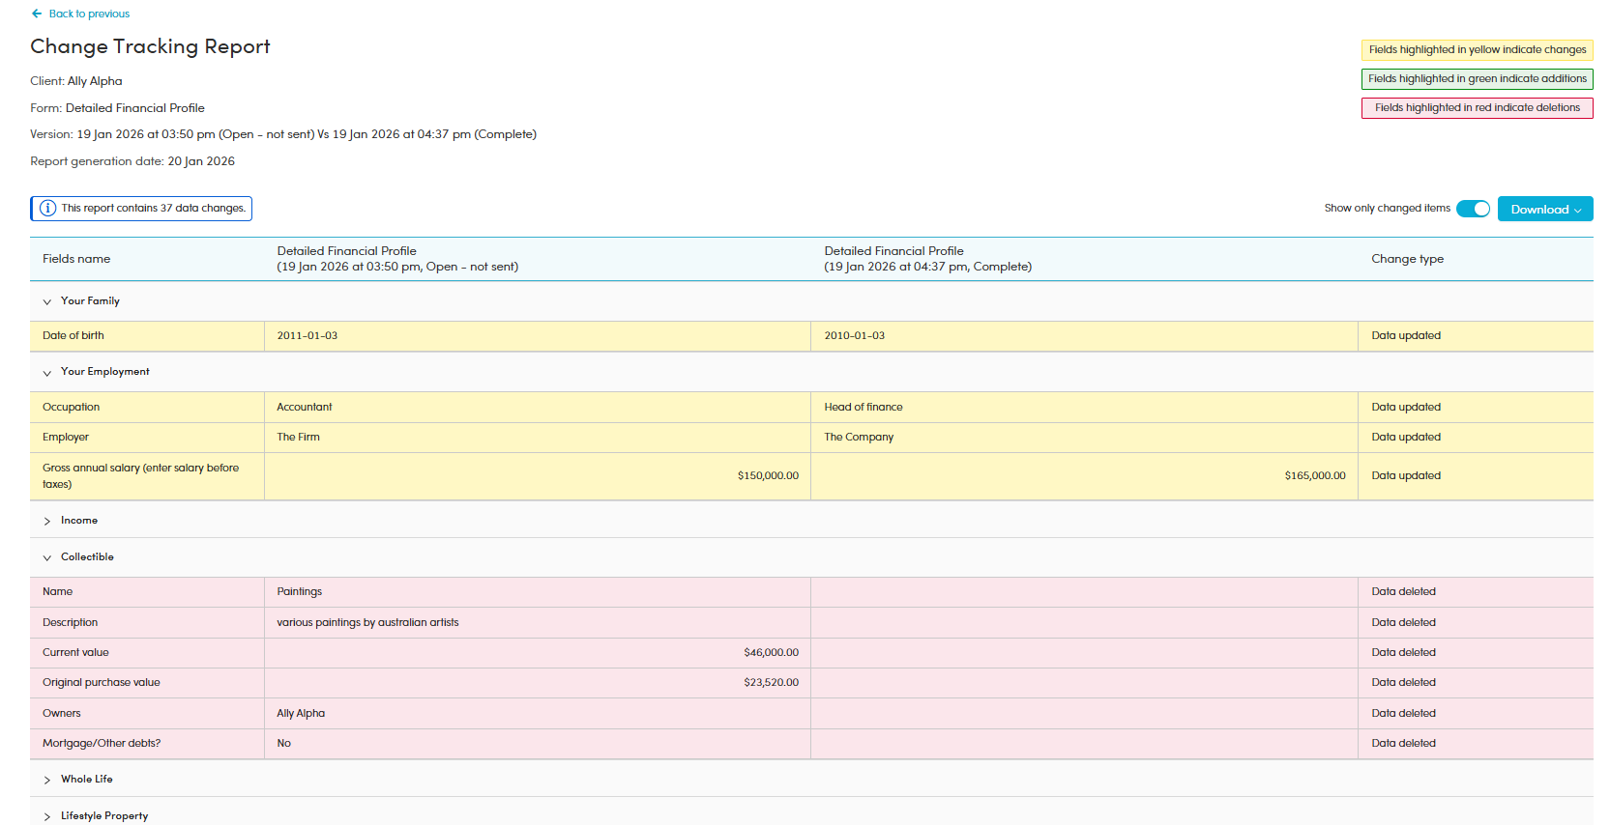Click the Download button's chevron arrow
1610x825 pixels.
[1577, 210]
